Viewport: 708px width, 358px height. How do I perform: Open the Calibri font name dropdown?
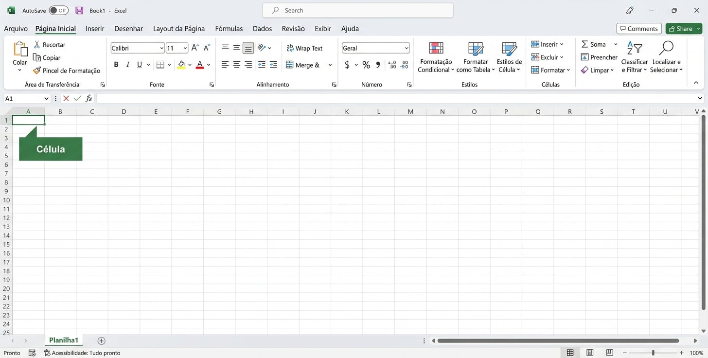(x=162, y=48)
